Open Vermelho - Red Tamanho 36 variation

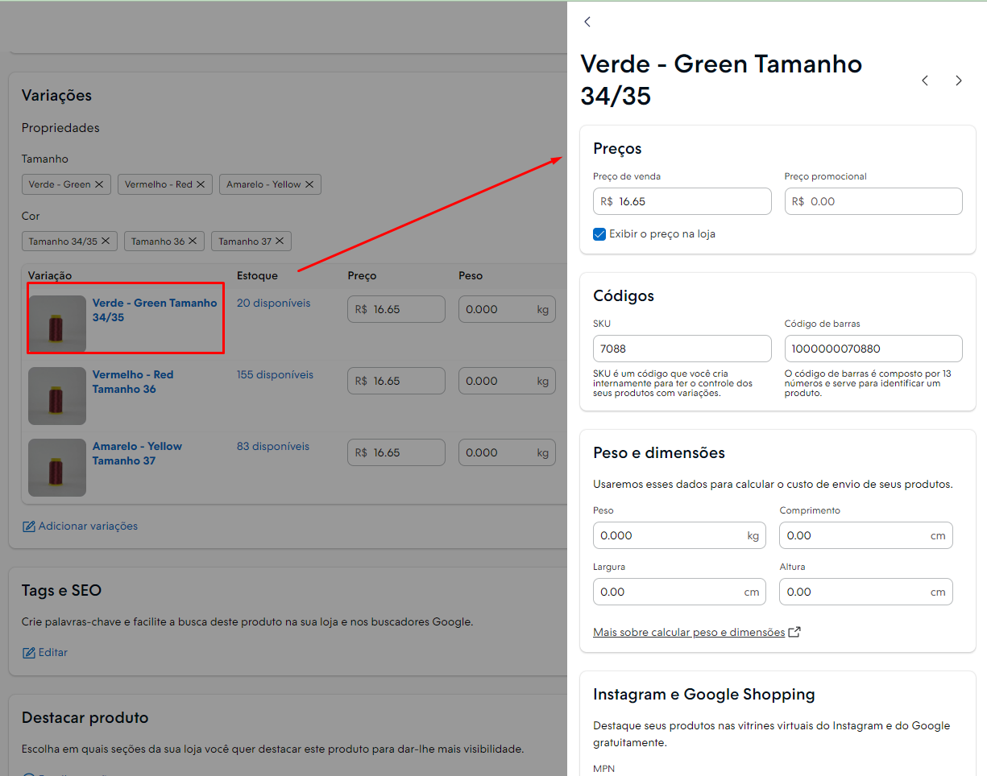[x=133, y=382]
